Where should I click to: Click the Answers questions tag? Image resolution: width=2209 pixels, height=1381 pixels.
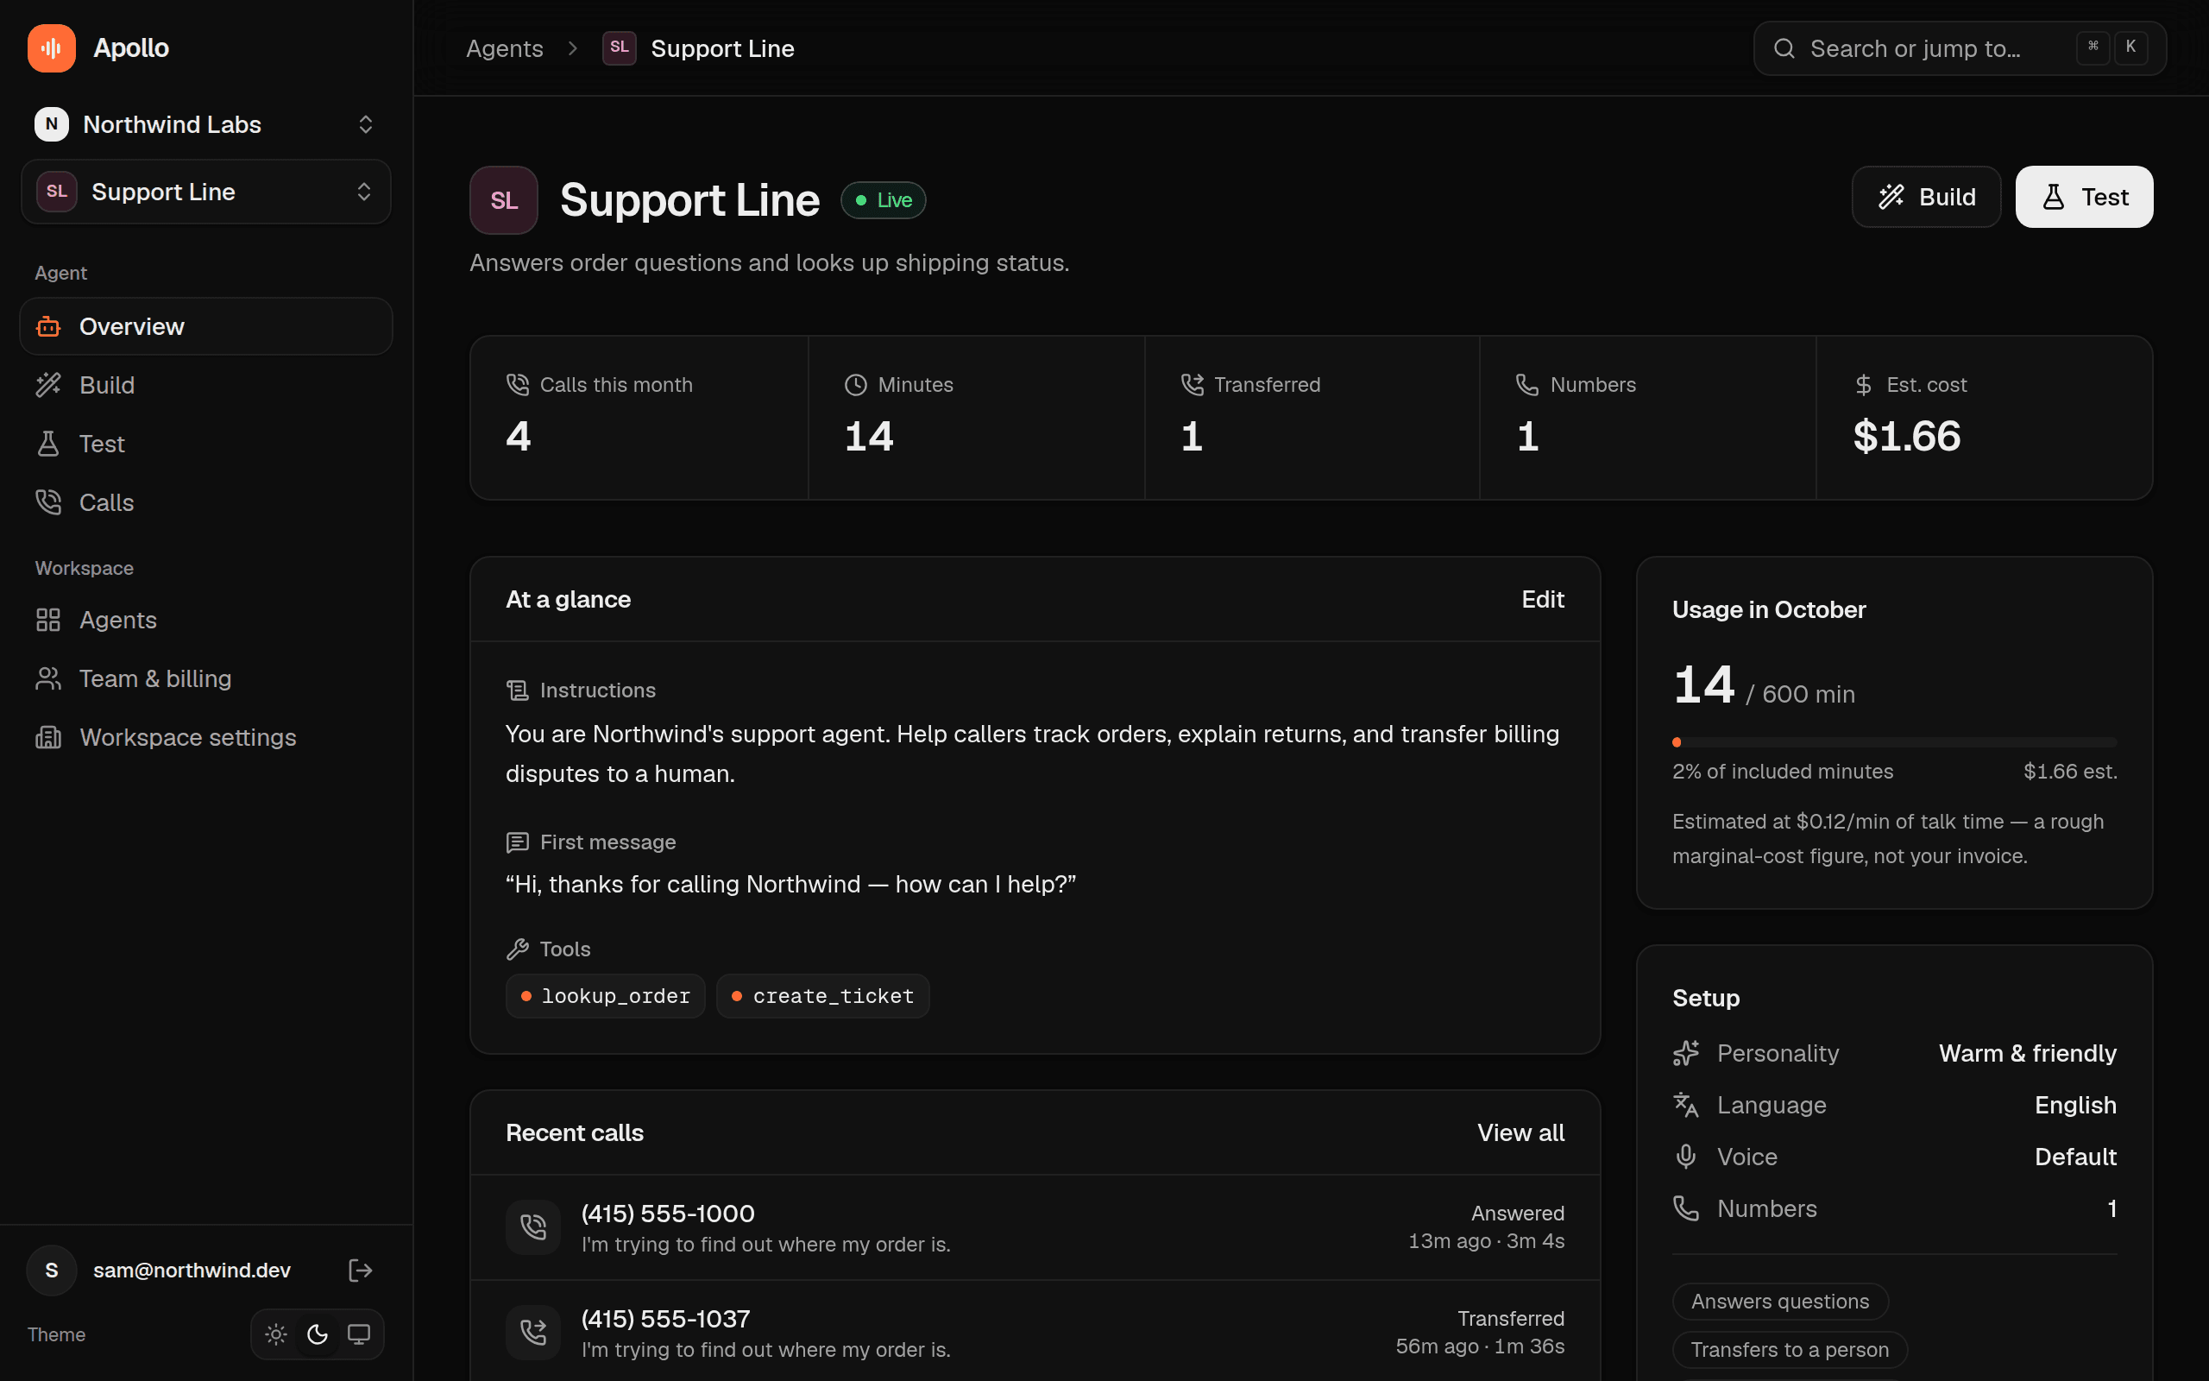click(1780, 1301)
